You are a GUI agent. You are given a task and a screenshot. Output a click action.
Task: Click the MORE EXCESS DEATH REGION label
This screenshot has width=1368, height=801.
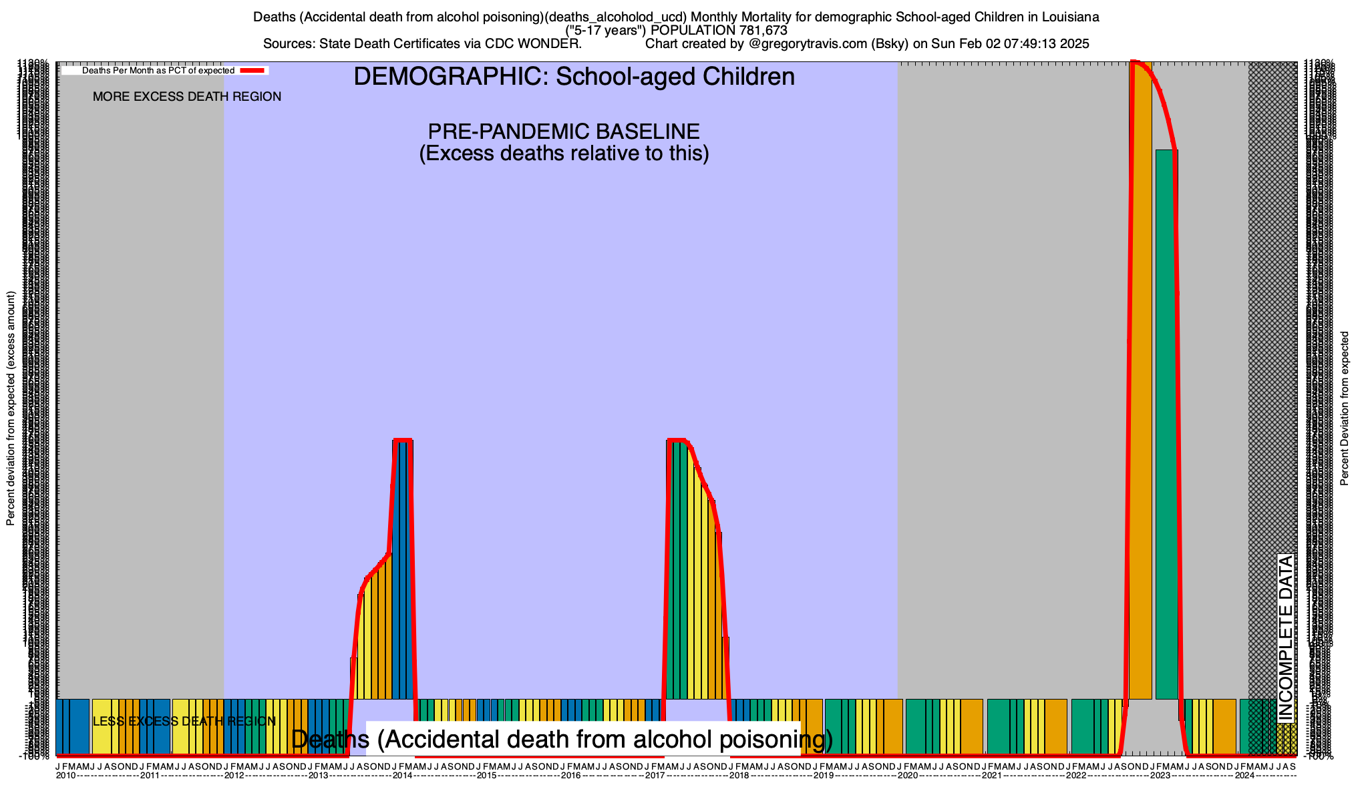coord(187,97)
